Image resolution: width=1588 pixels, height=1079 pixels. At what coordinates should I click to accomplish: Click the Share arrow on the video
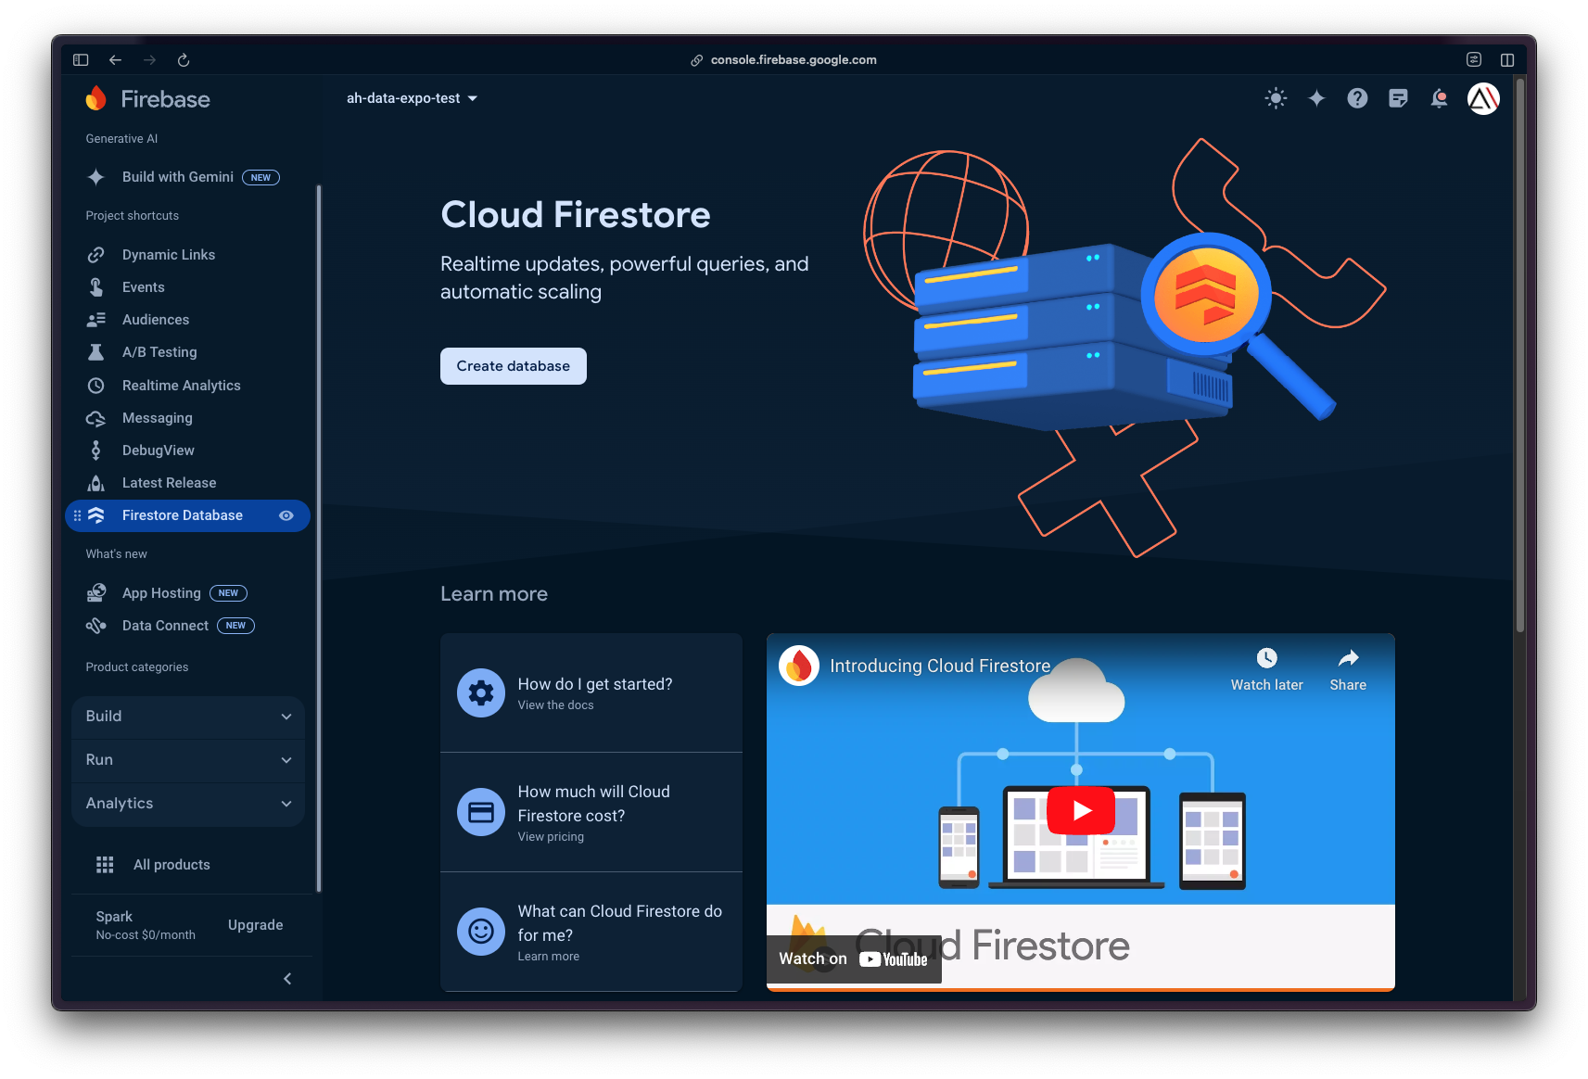pos(1348,658)
